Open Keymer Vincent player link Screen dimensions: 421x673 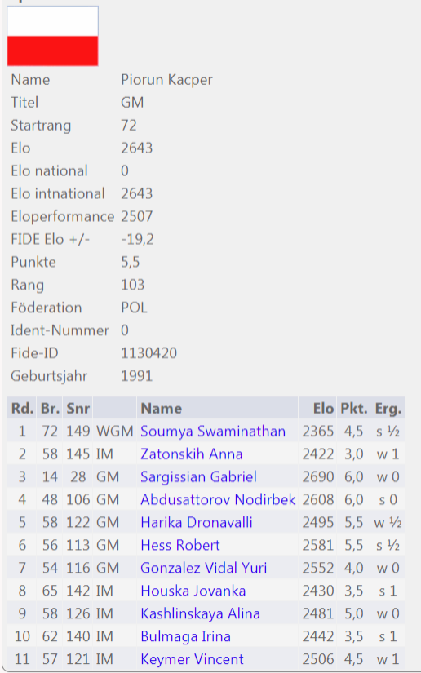192,659
